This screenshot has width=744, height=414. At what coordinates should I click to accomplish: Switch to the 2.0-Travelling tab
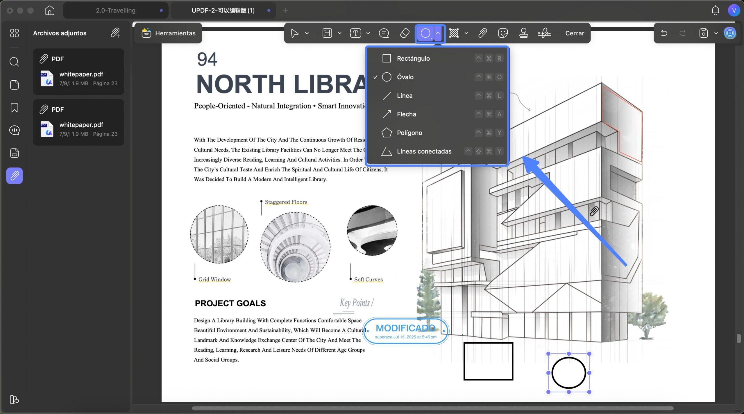point(116,10)
